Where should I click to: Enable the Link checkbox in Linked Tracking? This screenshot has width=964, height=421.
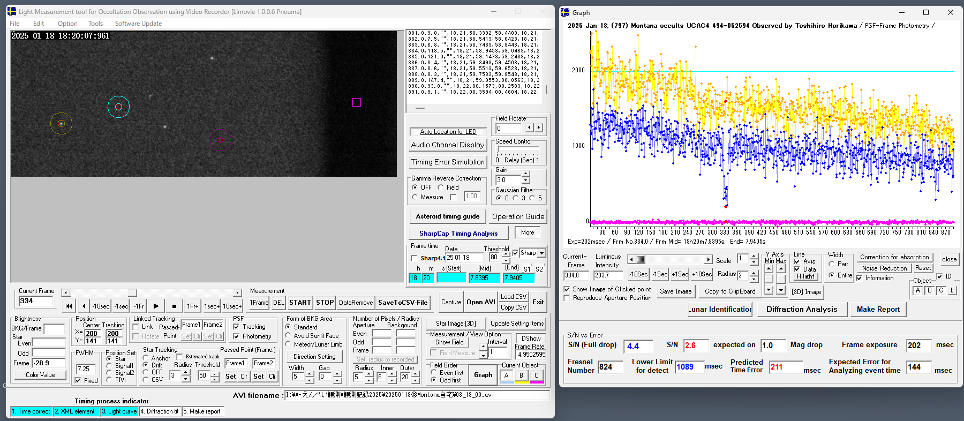(137, 327)
